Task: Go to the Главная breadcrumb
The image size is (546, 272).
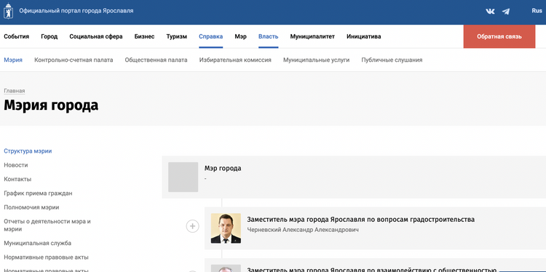Action: point(15,91)
